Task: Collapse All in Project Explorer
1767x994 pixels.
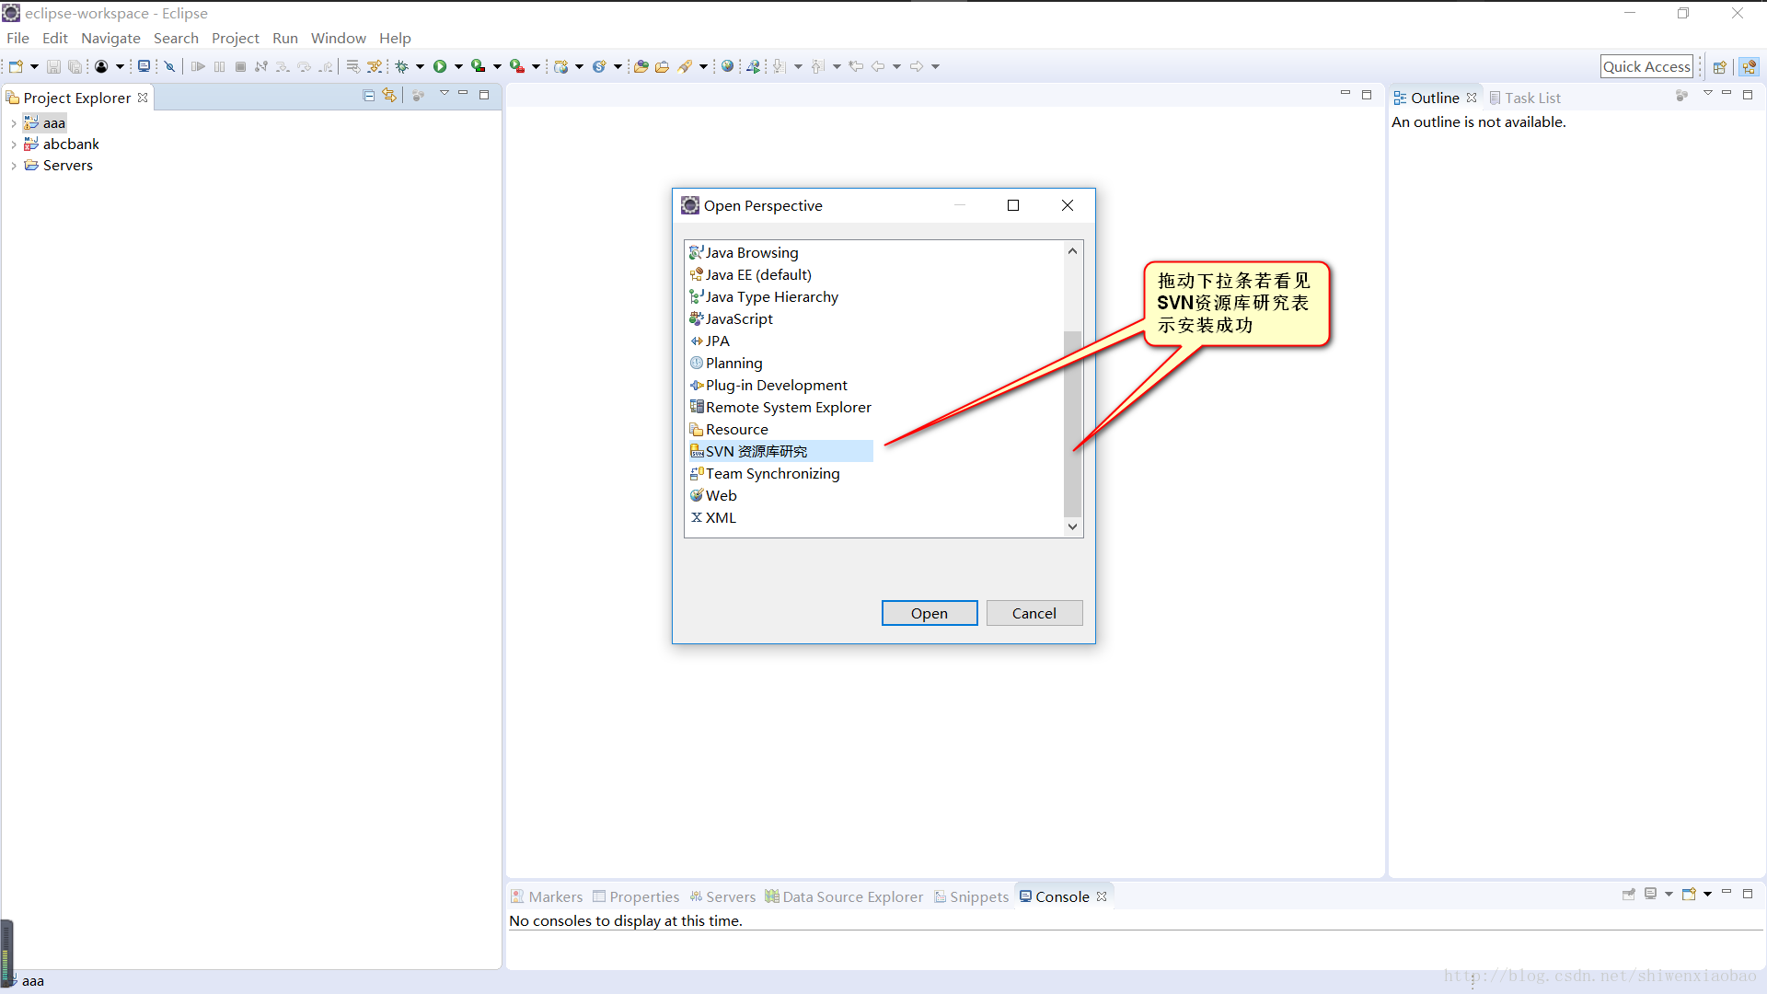Action: tap(368, 95)
